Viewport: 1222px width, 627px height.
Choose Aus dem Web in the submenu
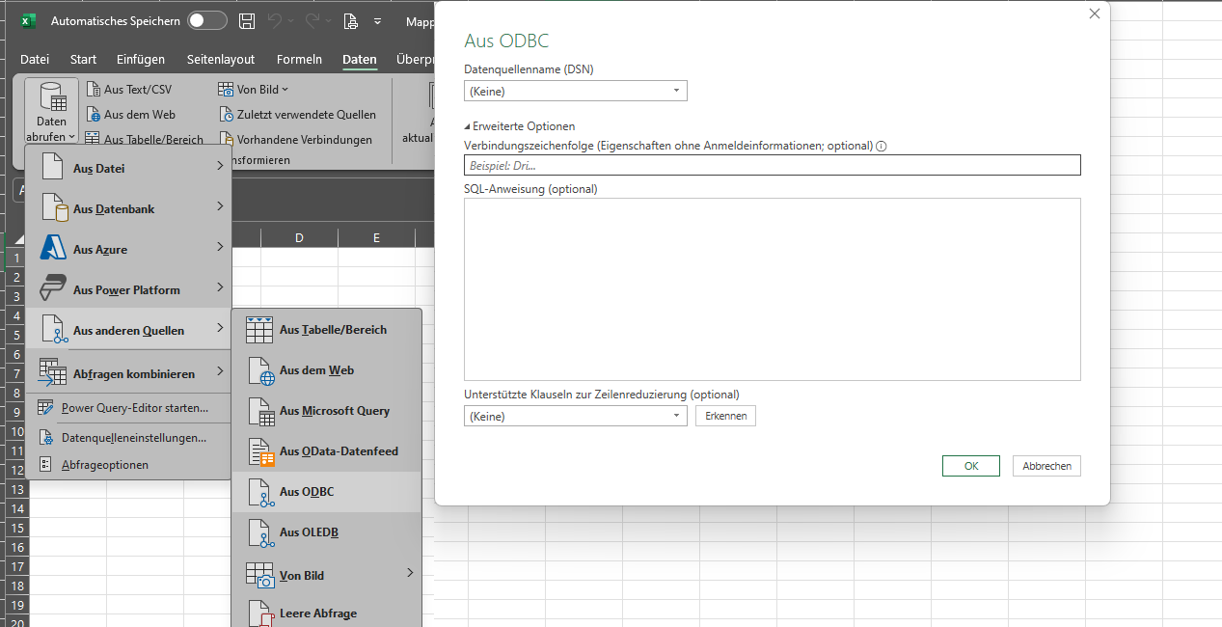tap(327, 369)
